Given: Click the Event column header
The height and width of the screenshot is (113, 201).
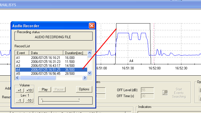Looking at the screenshot, I should pyautogui.click(x=22, y=53).
